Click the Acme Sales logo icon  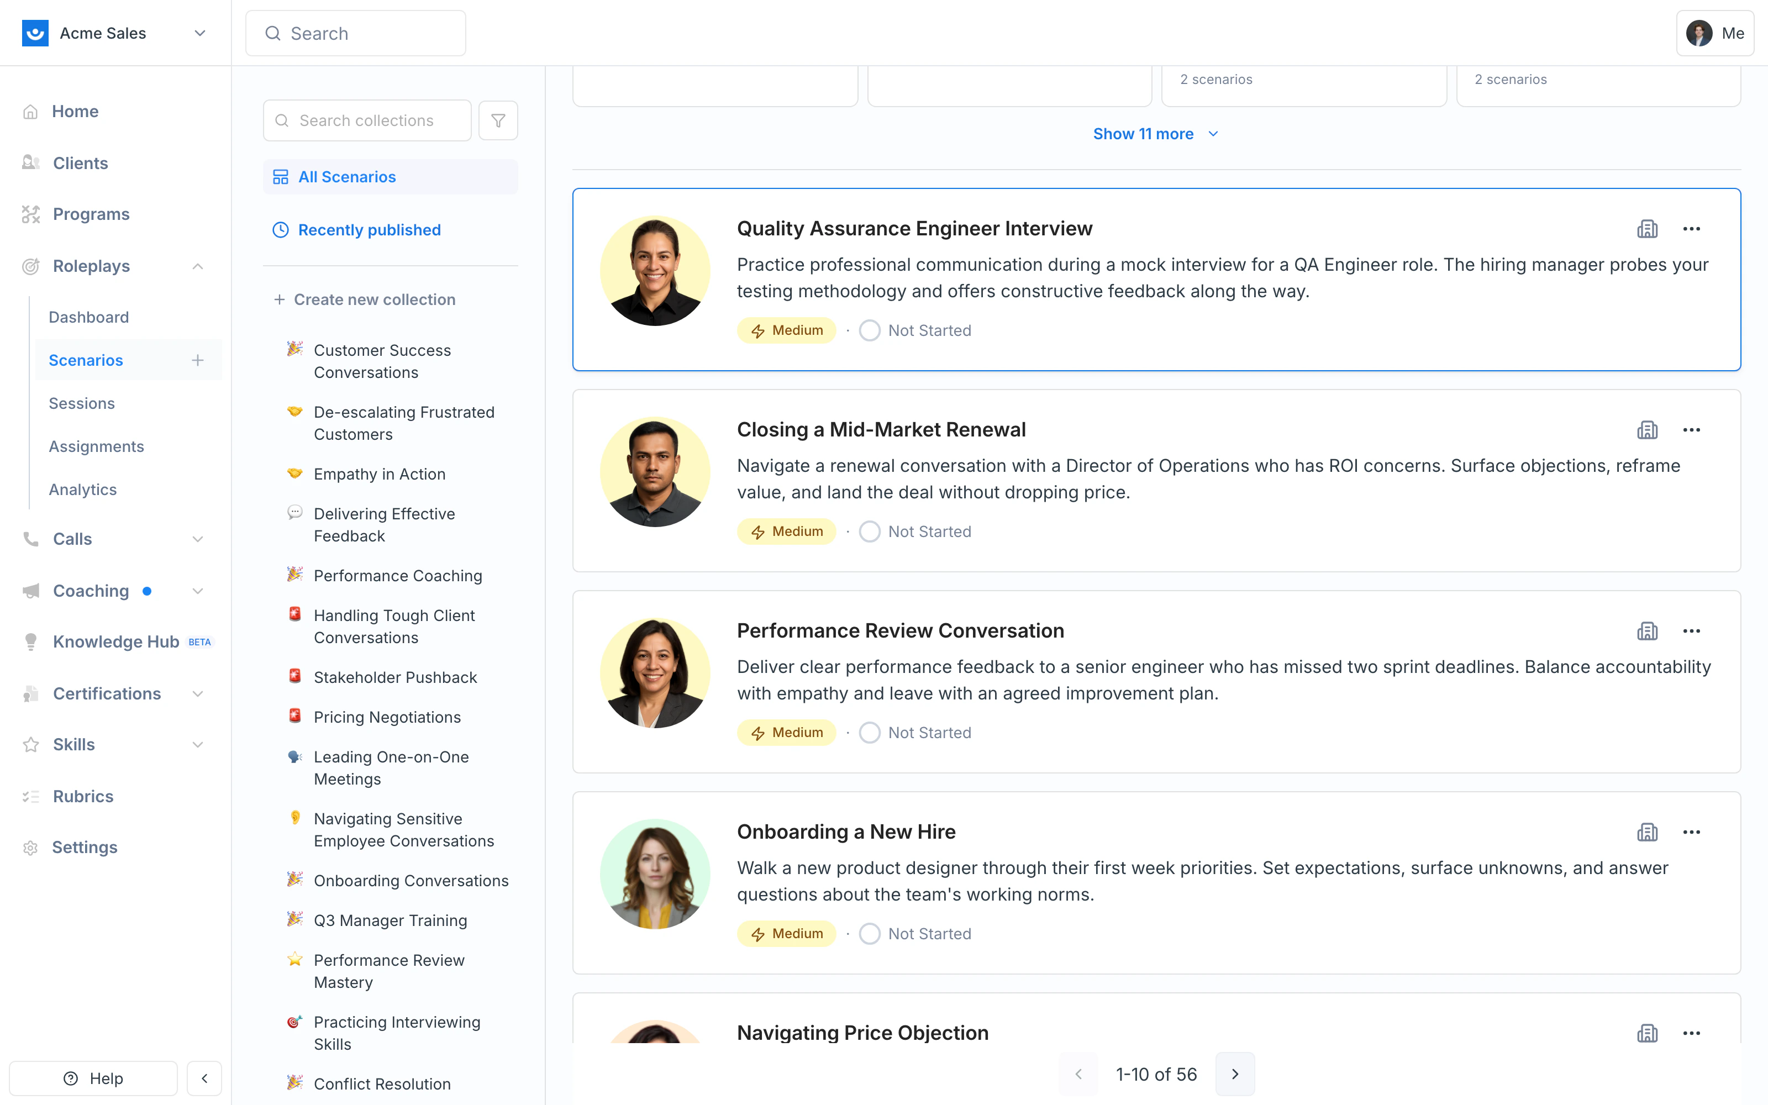point(35,33)
